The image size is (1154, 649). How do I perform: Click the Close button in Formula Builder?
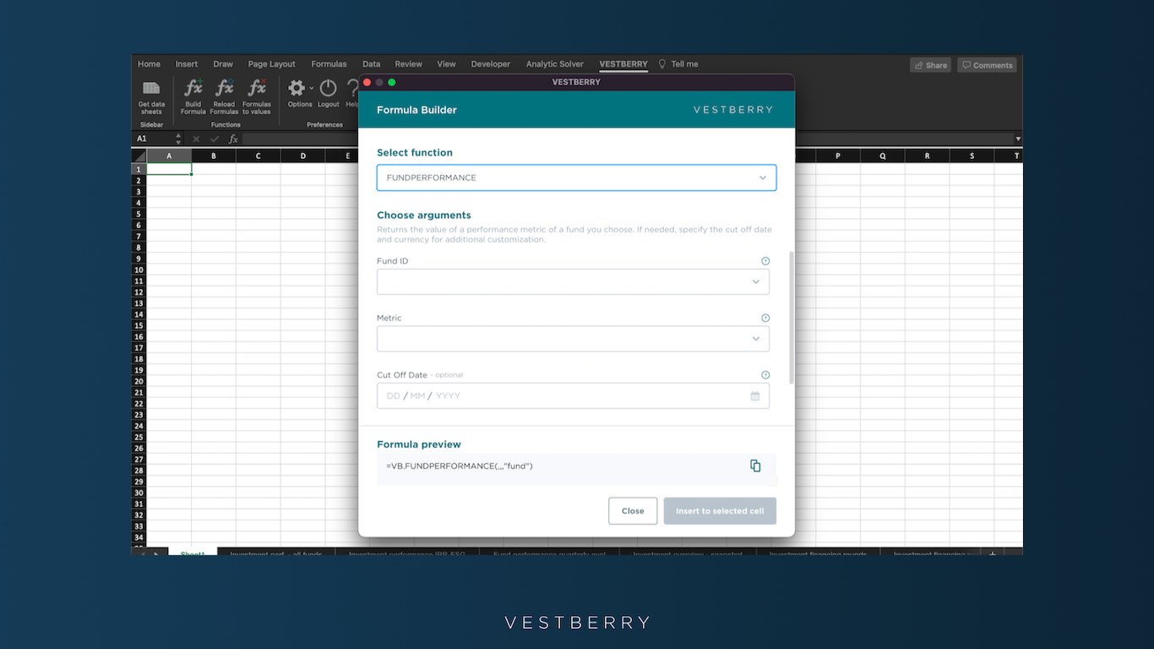click(x=633, y=510)
